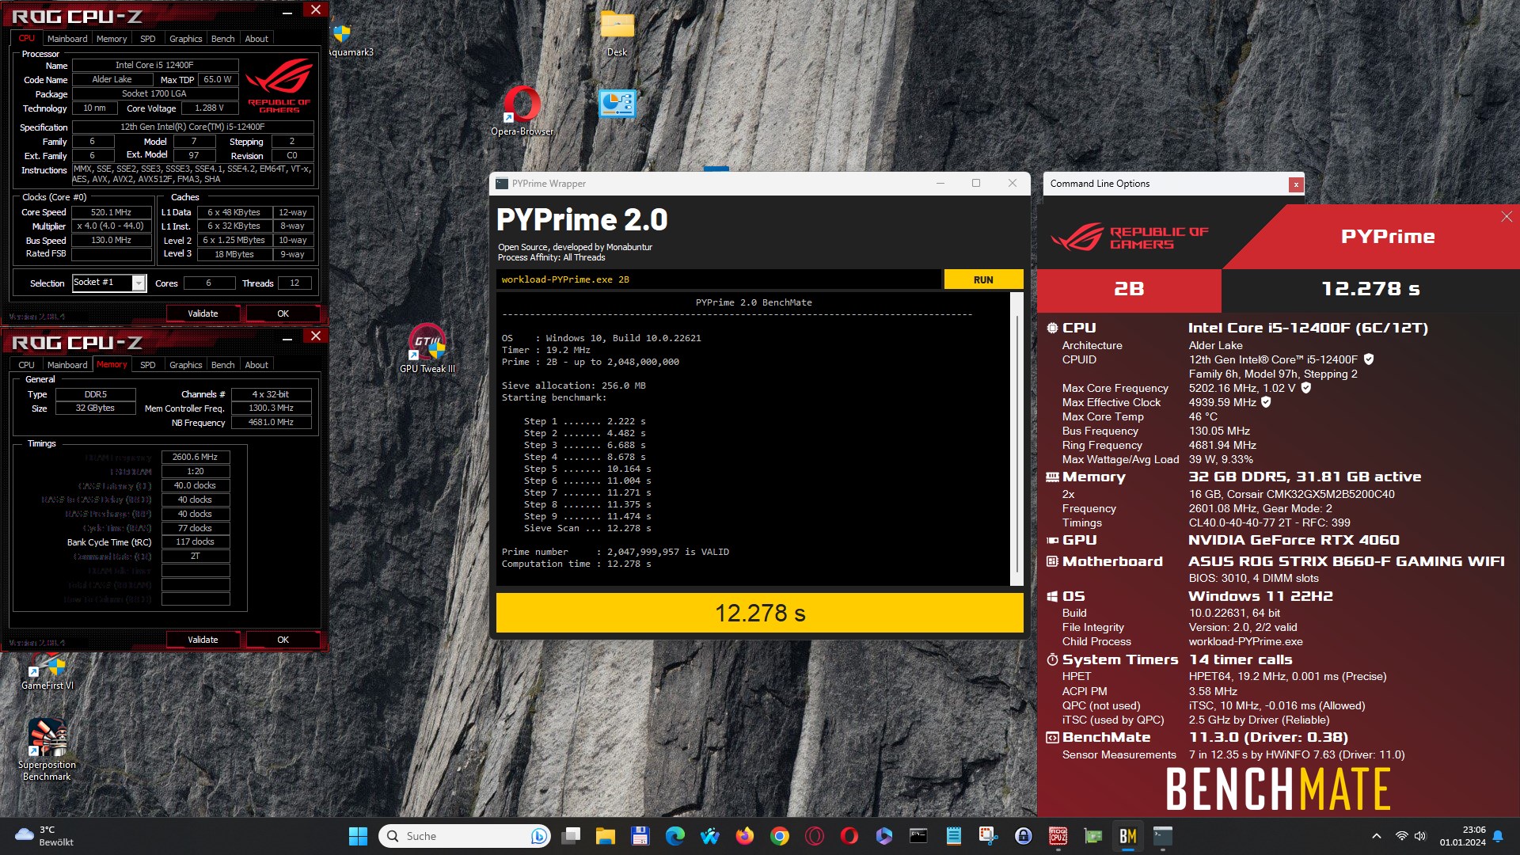The image size is (1520, 855).
Task: Open the weather widget showing 3°C
Action: 45,836
